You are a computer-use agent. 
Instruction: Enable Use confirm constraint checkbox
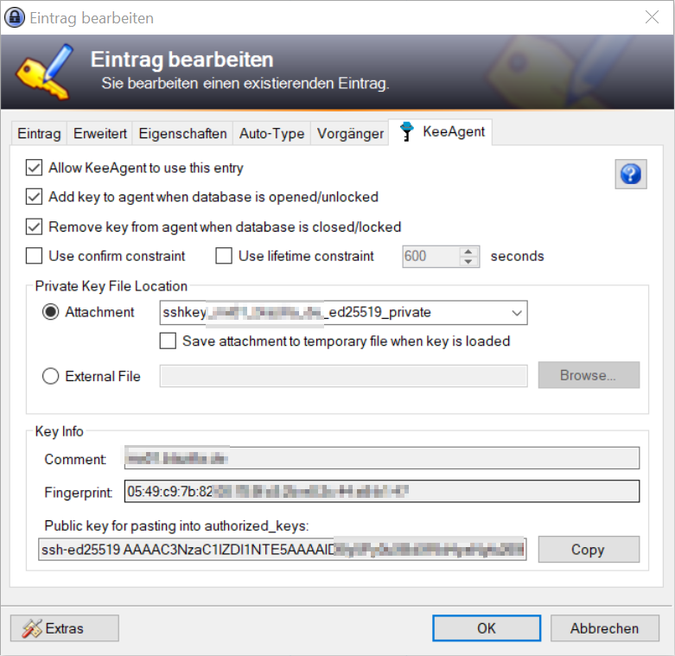click(x=35, y=256)
